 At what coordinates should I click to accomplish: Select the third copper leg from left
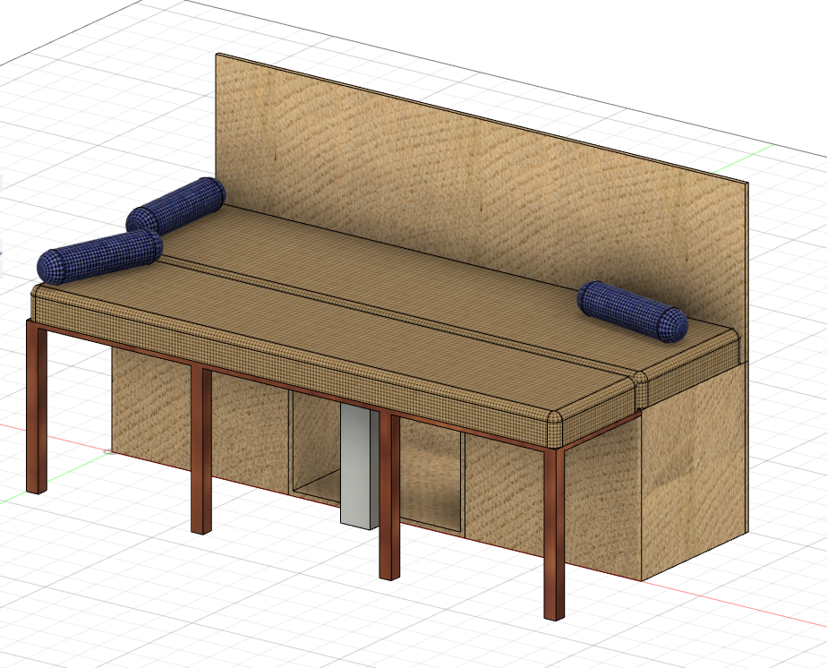coord(389,497)
